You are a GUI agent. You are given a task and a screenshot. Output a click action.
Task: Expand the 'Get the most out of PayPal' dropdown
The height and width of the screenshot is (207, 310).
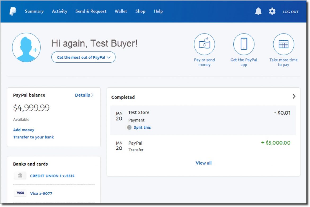[83, 57]
